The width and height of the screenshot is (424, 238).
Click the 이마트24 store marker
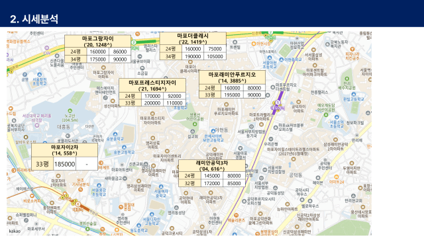pyautogui.click(x=336, y=177)
